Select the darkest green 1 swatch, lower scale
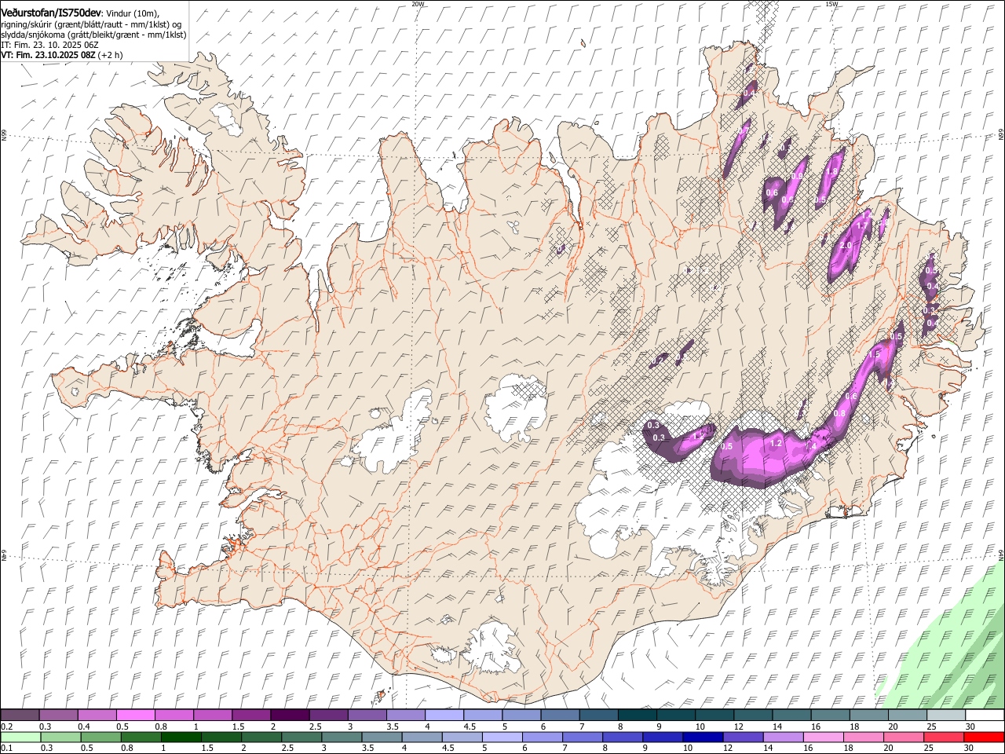 tap(181, 738)
